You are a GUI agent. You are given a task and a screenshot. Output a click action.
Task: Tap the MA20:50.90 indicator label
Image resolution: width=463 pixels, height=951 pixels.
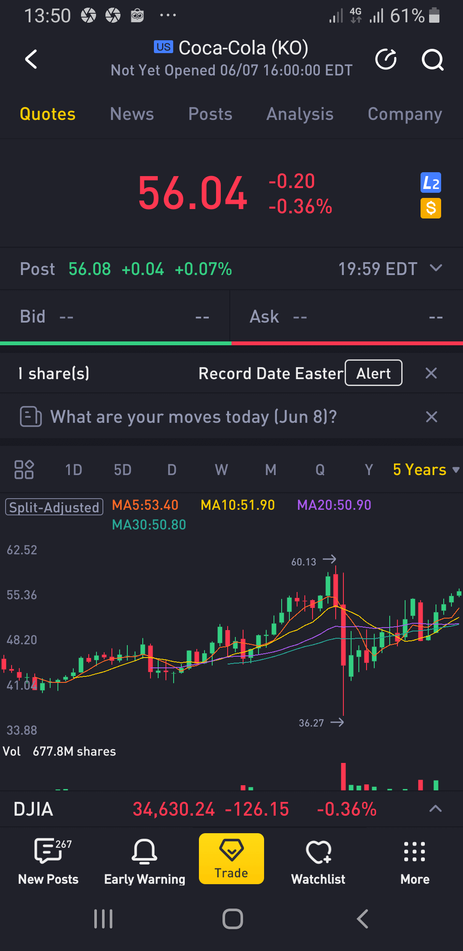pyautogui.click(x=334, y=505)
